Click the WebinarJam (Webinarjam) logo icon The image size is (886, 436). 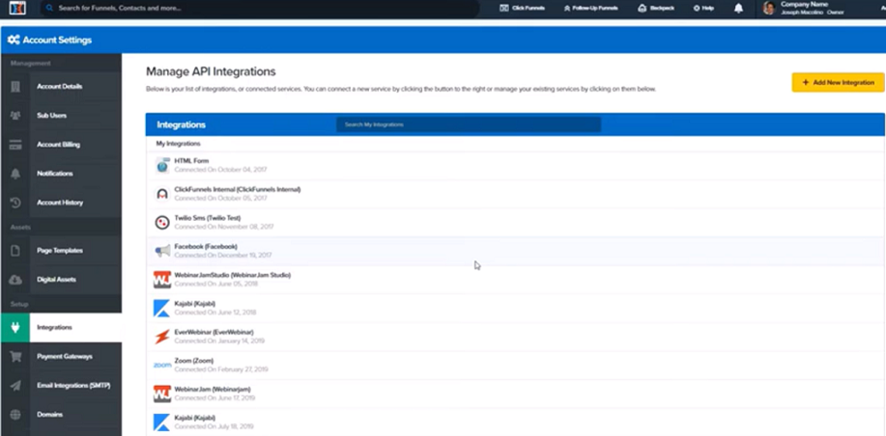(162, 394)
